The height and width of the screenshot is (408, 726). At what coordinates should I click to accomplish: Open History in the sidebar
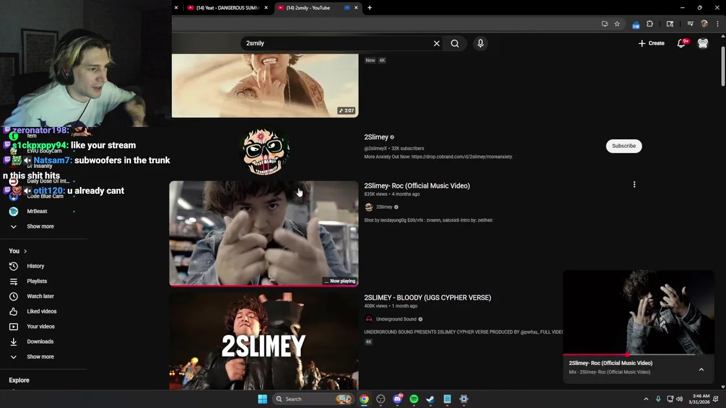(35, 266)
